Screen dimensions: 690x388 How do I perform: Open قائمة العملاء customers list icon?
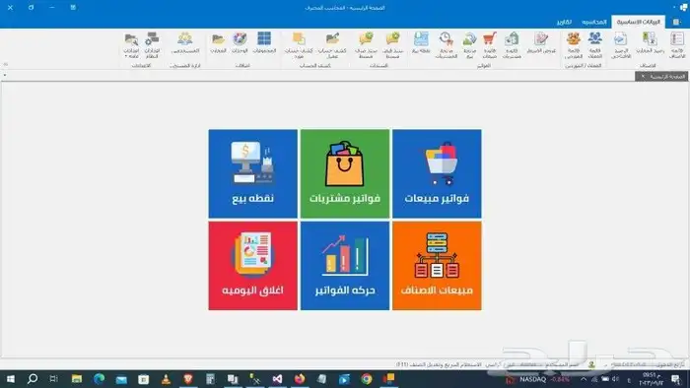tap(595, 45)
